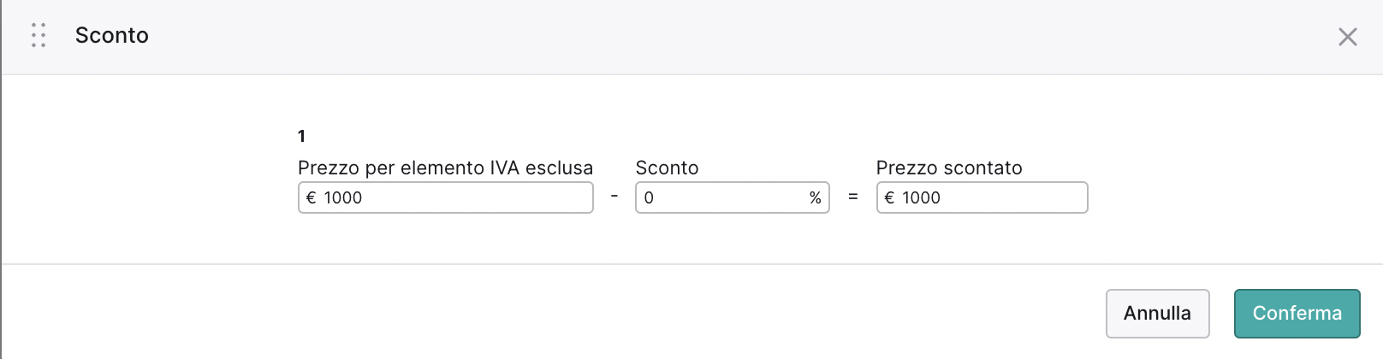Click the Prezzo scontato label
This screenshot has height=359, width=1383.
pyautogui.click(x=949, y=168)
